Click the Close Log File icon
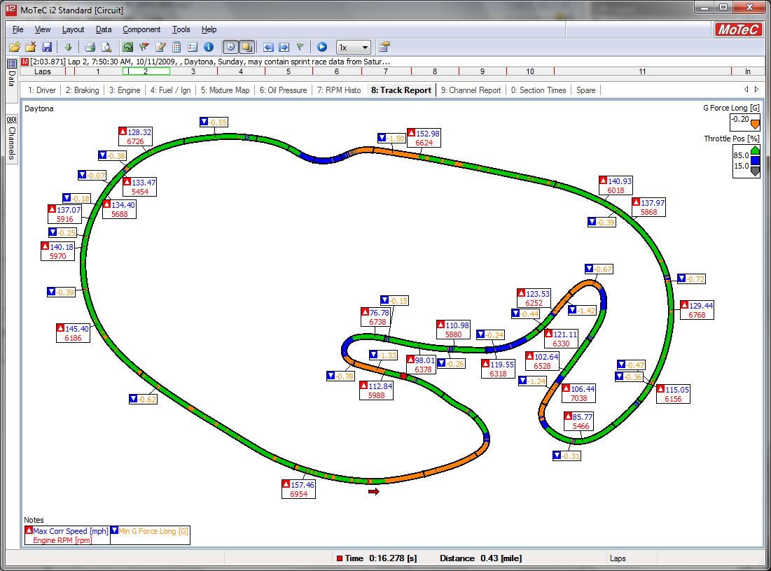The width and height of the screenshot is (771, 571). (31, 47)
